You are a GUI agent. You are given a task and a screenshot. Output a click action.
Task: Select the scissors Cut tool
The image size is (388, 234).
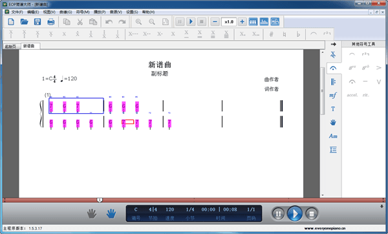pos(80,22)
